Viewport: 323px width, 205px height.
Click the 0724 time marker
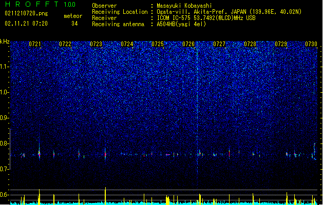tap(127, 44)
